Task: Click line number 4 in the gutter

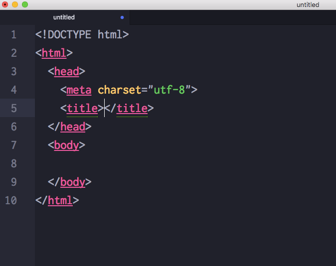Action: click(14, 90)
